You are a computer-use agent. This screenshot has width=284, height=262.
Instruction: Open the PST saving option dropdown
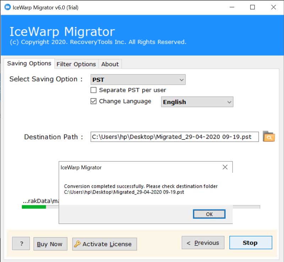coord(138,80)
